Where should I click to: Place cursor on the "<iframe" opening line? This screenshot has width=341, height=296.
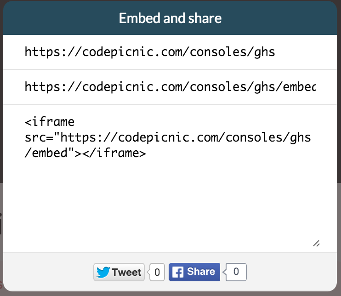point(50,122)
